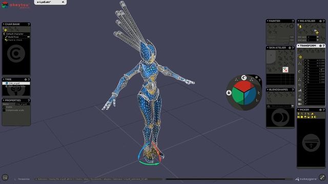Viewport: 328px width, 184px height.
Task: Add a new character in Char Bank
Action: coord(6,30)
